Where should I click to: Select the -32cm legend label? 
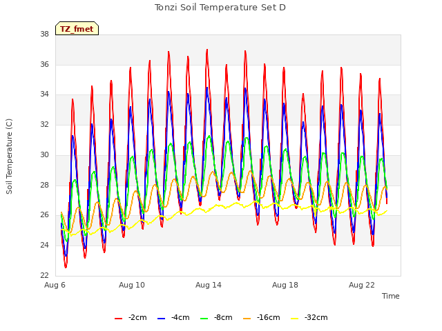pos(316,317)
